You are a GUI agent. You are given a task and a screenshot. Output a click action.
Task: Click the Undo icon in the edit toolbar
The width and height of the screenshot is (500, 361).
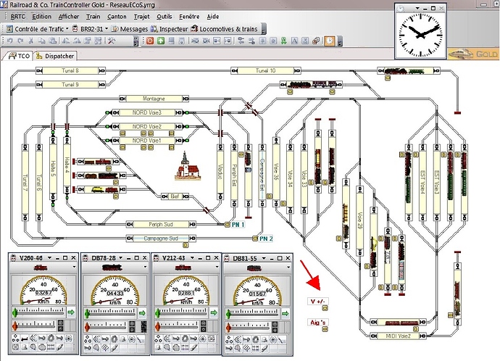(10, 41)
